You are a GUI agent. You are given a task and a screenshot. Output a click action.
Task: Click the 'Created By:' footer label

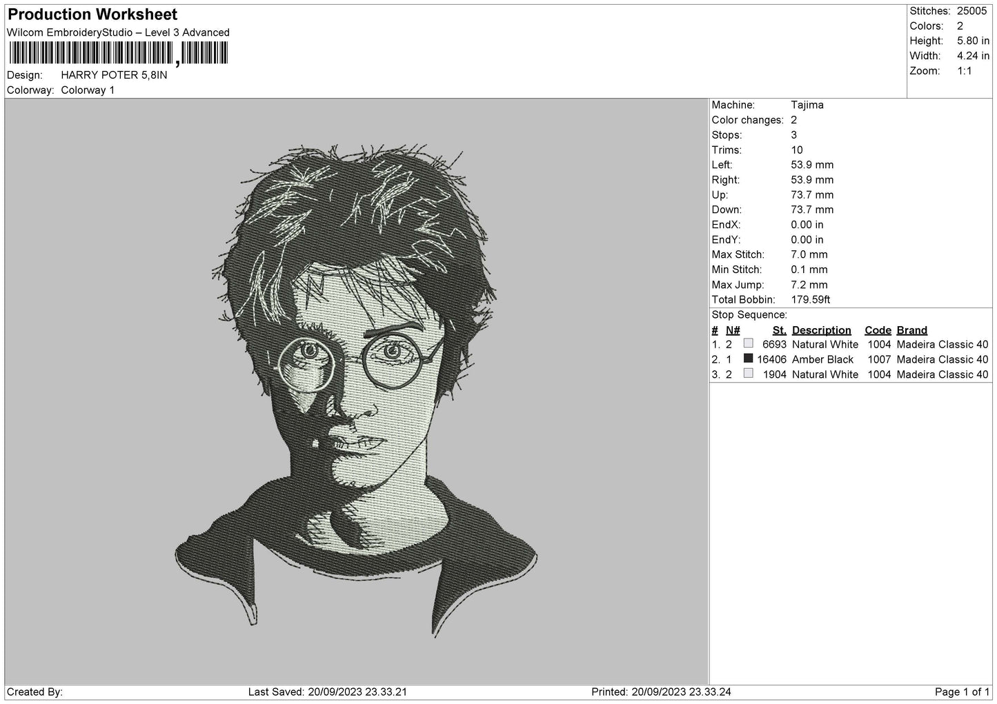coord(35,692)
